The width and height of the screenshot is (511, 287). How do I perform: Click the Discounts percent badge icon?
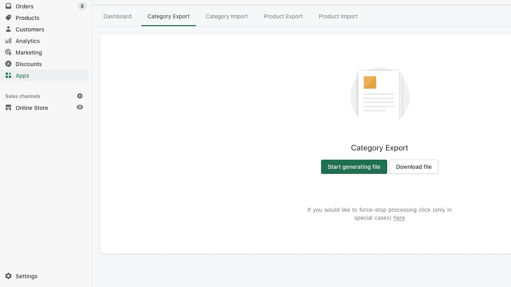coord(8,64)
